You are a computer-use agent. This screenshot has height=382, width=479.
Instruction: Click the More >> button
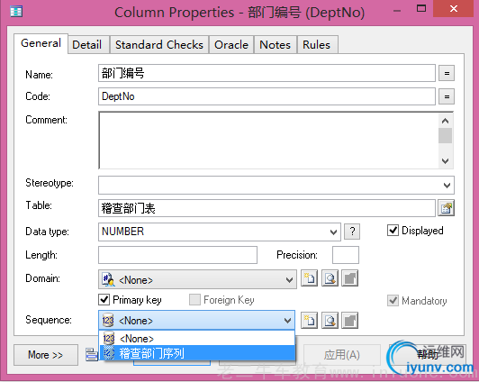(46, 355)
